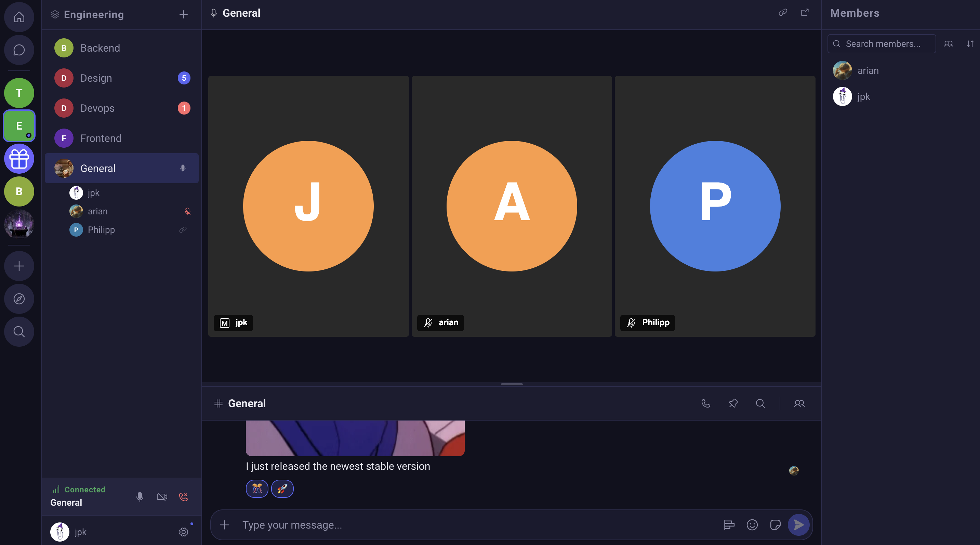Viewport: 980px width, 545px height.
Task: Open the Explore compass icon
Action: click(19, 298)
